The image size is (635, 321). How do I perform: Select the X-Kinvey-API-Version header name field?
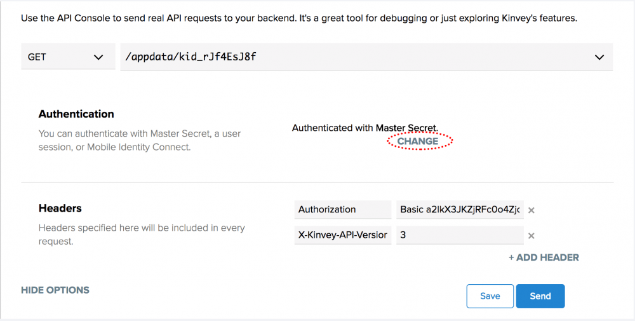[343, 235]
